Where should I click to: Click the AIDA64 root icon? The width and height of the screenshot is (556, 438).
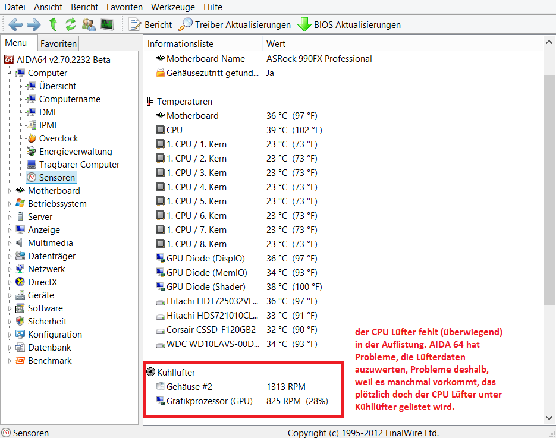coord(10,59)
